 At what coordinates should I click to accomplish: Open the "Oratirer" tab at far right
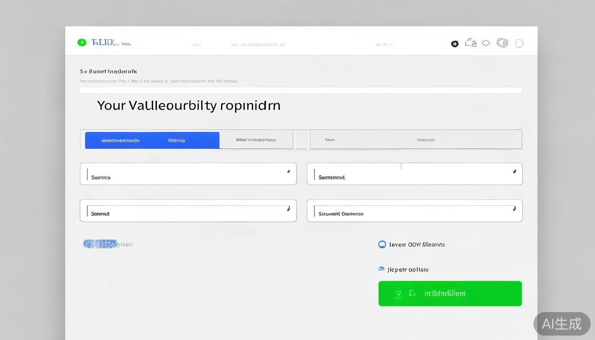(x=425, y=140)
